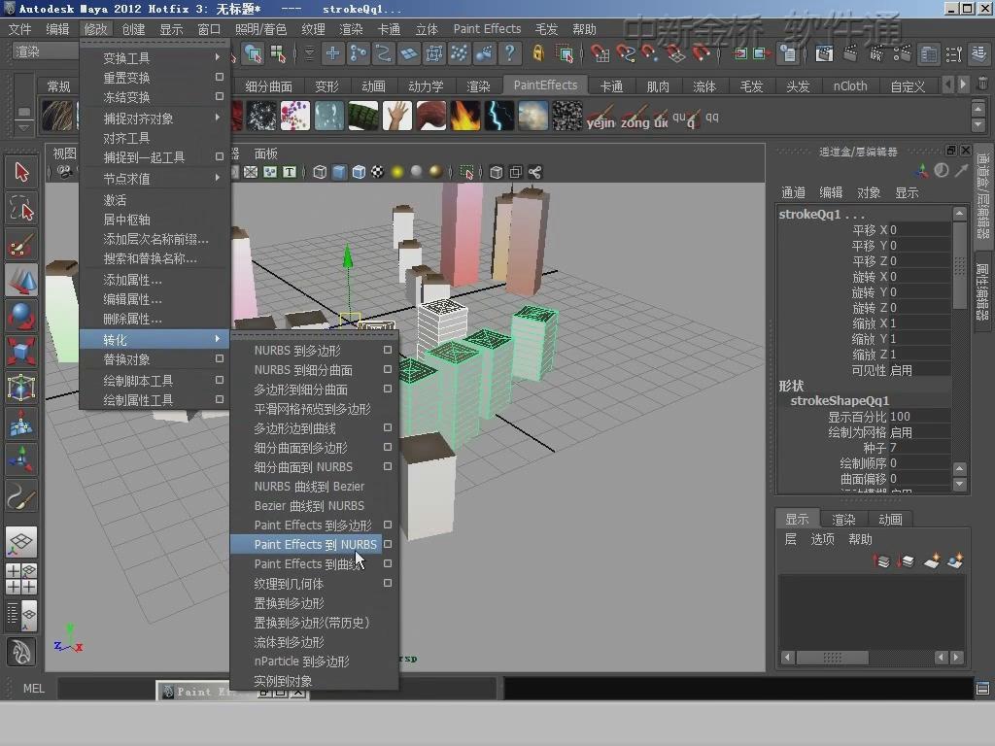Open the 通道 menu in channel box
Screen dimensions: 995x746
pyautogui.click(x=793, y=193)
